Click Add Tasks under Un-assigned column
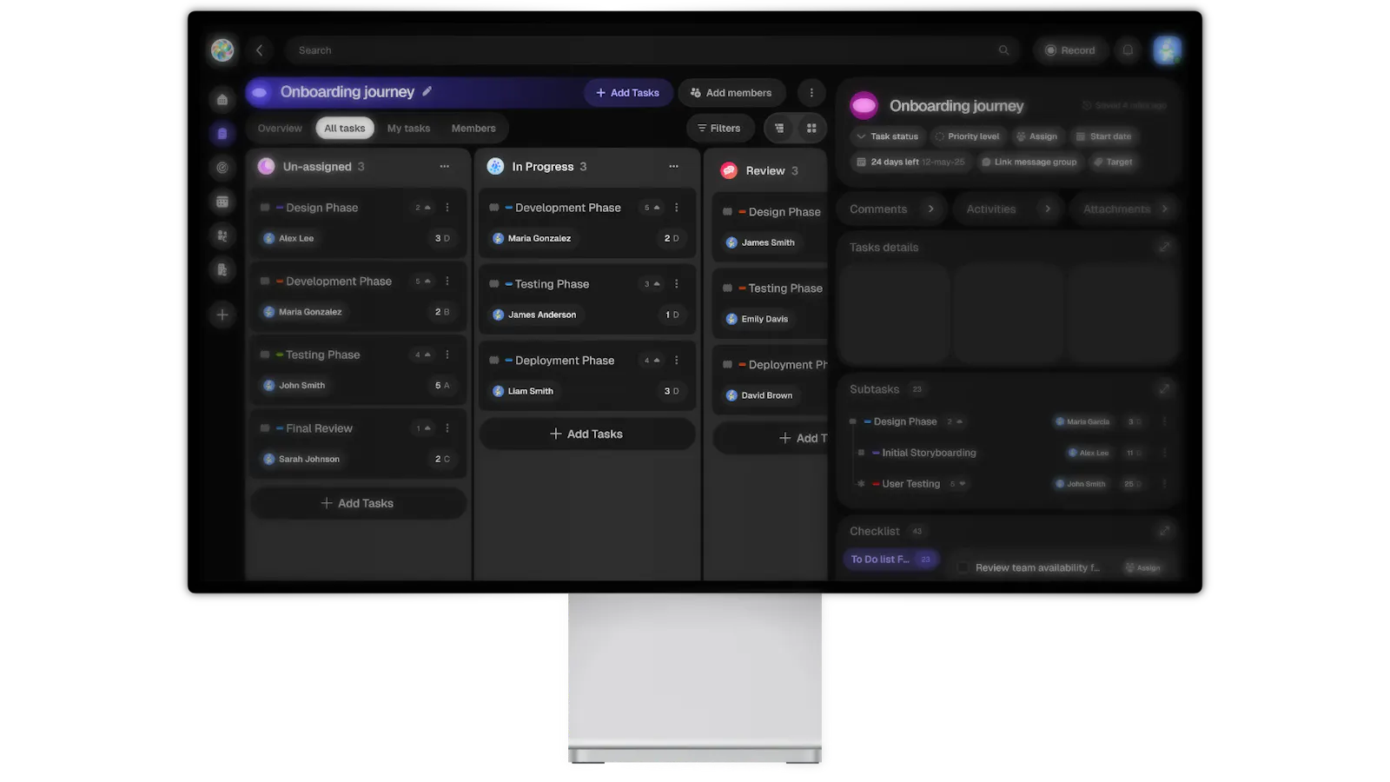 (358, 503)
